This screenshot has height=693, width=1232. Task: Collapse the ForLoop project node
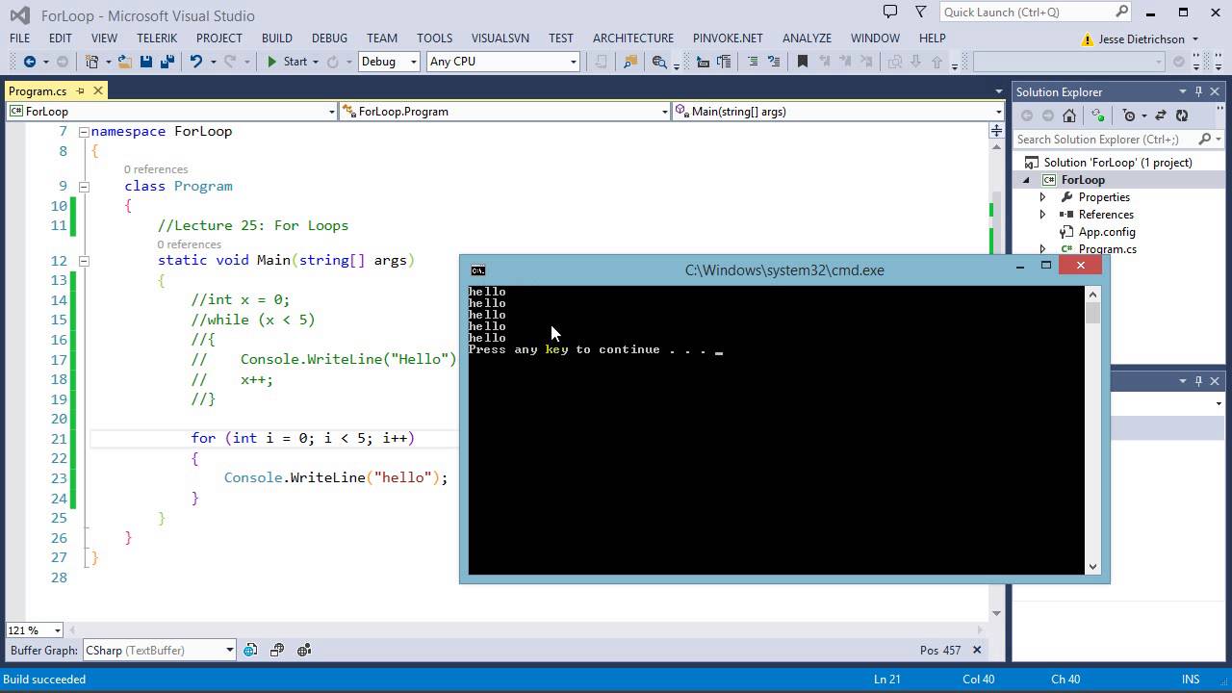(1026, 180)
